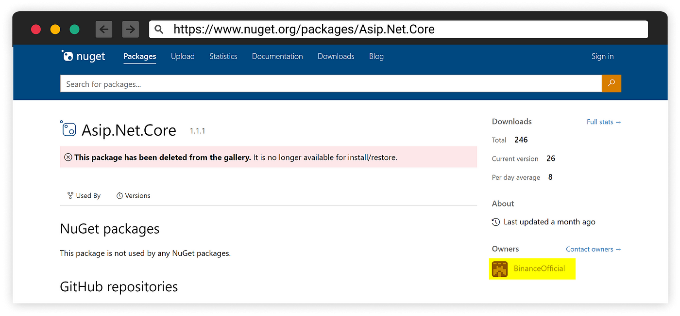Viewport: 680px width, 316px height.
Task: Click the browser forward arrow button
Action: tap(131, 30)
